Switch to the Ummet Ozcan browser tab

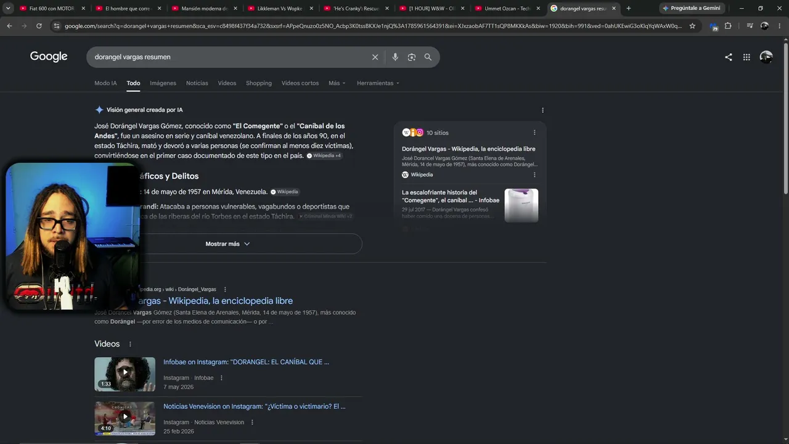508,9
